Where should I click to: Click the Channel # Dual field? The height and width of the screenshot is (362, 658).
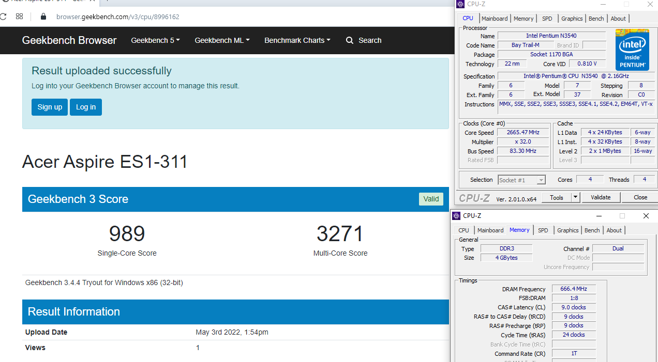(618, 248)
